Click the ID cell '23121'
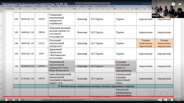 point(41,43)
